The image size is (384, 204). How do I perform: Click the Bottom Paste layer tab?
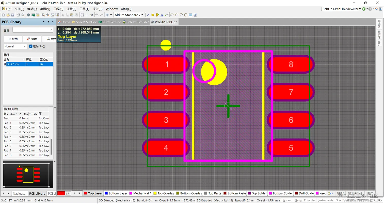click(235, 193)
